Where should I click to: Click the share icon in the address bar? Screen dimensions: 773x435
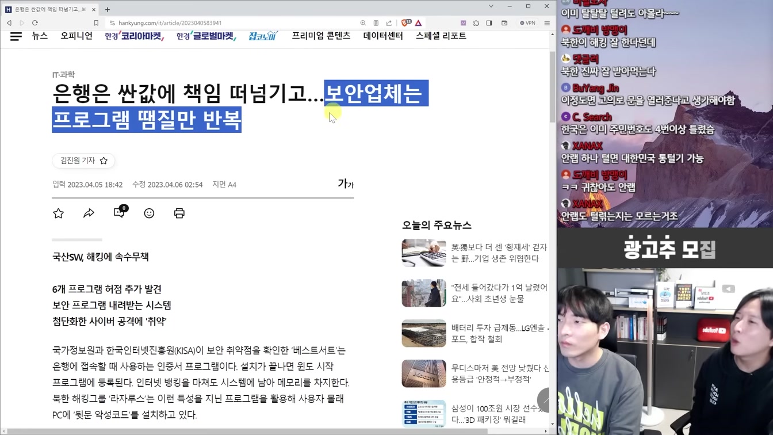pyautogui.click(x=389, y=23)
